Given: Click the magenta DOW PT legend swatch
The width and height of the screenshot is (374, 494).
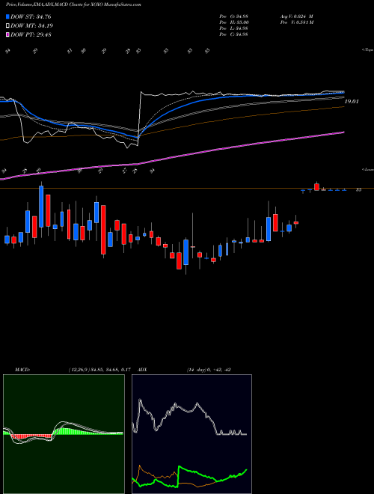Looking at the screenshot, I should pos(8,34).
